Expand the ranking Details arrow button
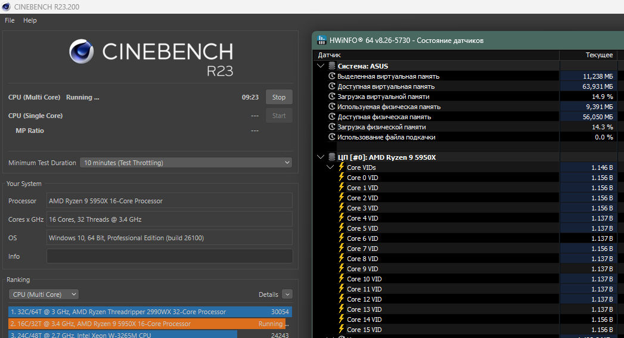Screen dimensions: 624x338 287,294
